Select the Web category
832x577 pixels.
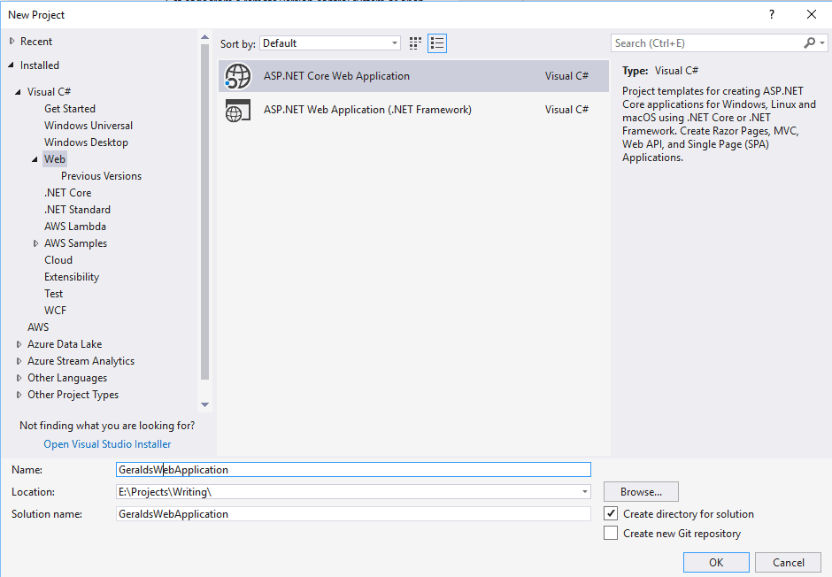click(55, 159)
